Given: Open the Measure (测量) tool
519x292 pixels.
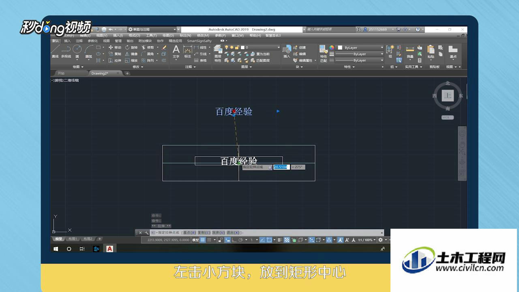Looking at the screenshot, I should point(410,52).
